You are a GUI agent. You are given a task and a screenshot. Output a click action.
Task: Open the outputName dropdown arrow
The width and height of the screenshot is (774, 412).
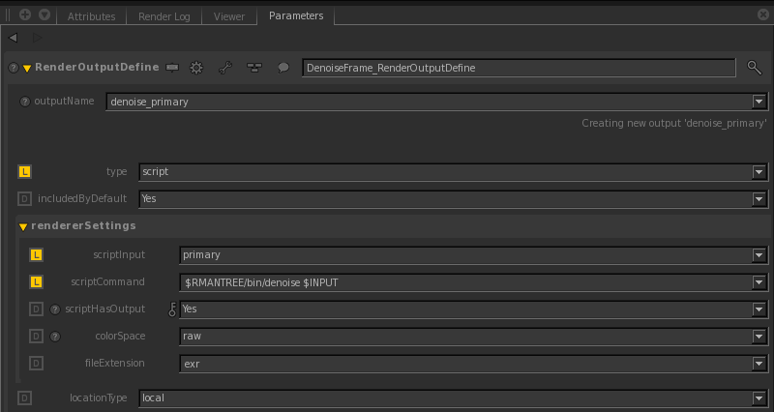(x=759, y=102)
